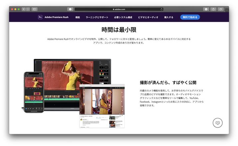Screen dimensions: 238x146
Task: Click the adobe.com address bar
Action: coord(119,9)
